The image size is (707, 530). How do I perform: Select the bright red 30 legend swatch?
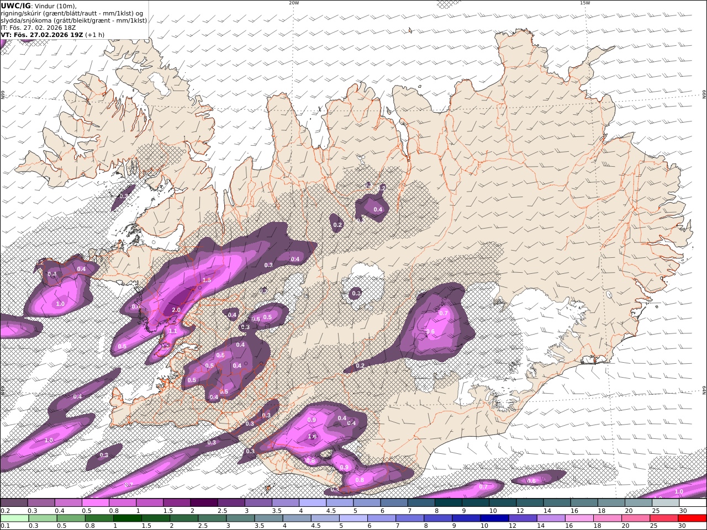point(692,518)
